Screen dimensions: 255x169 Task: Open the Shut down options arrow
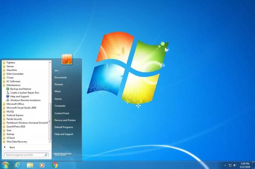click(70, 155)
